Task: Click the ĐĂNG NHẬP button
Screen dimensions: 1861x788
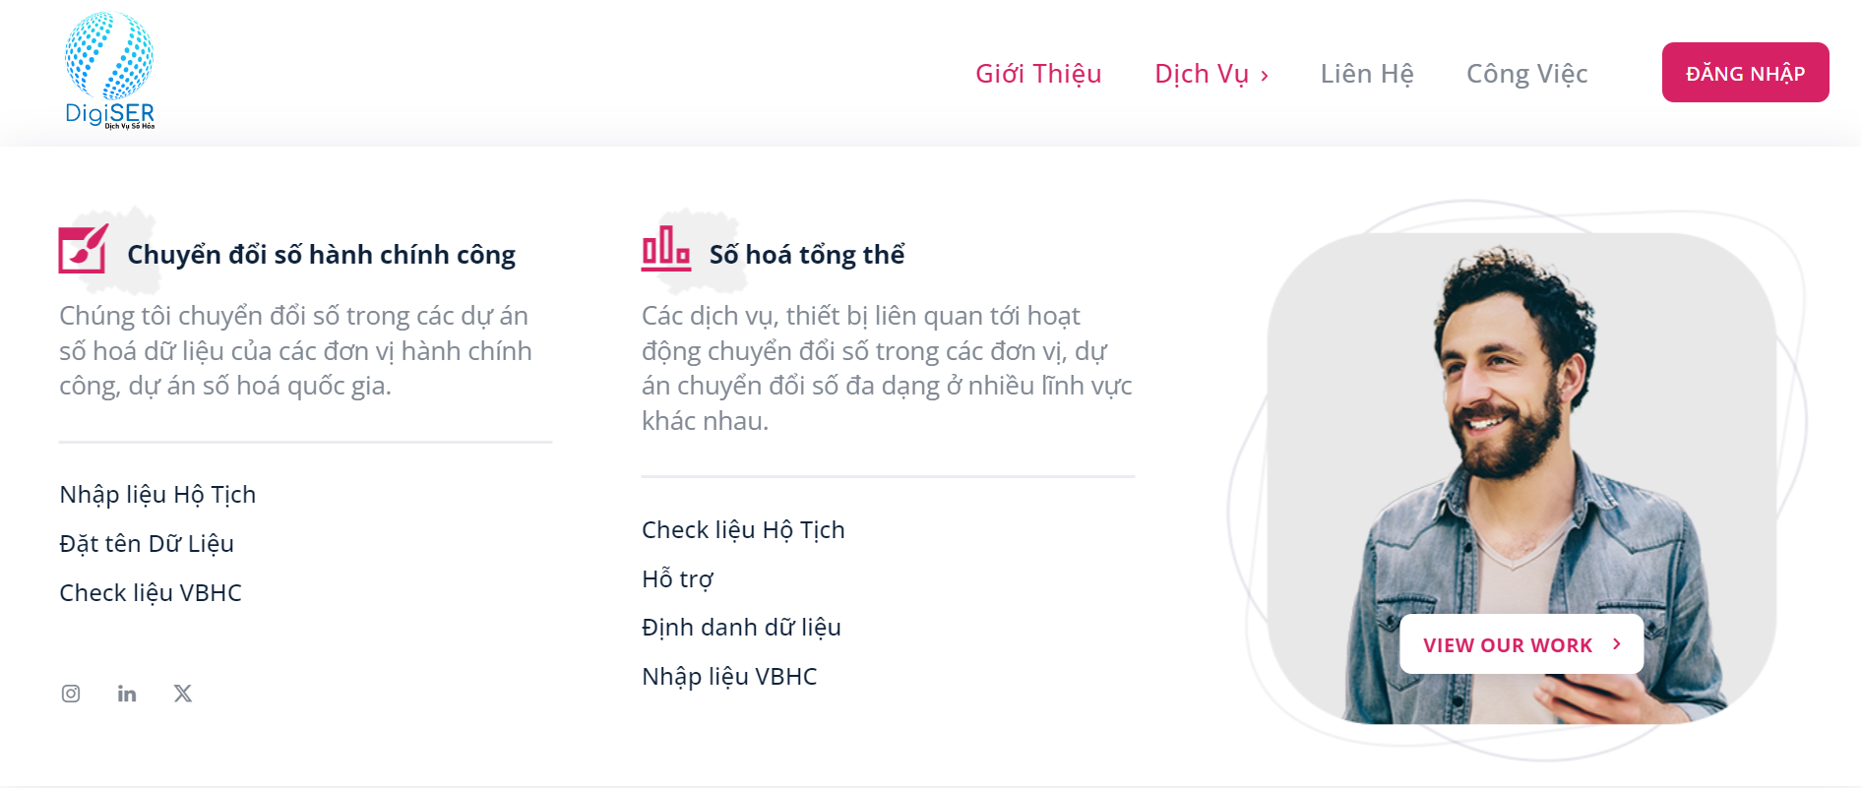Action: [1746, 73]
